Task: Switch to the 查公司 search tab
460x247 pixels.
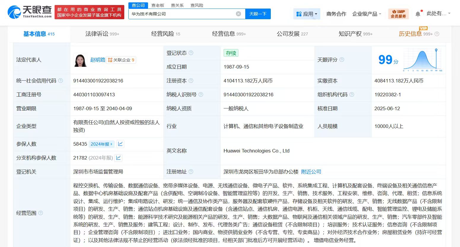Action: click(138, 5)
